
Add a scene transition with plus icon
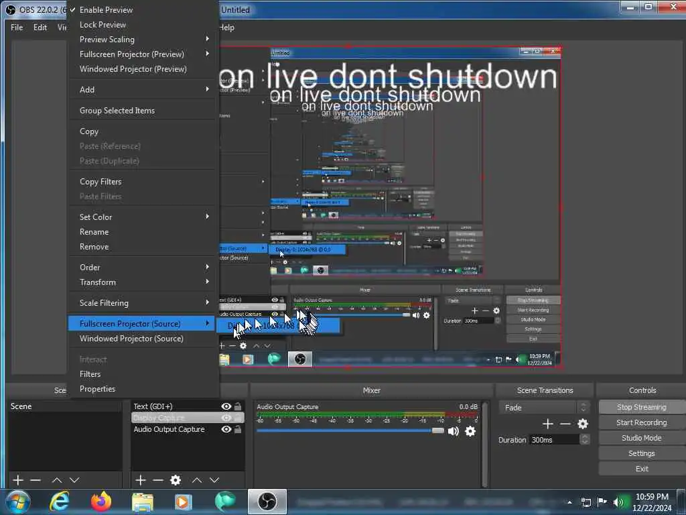point(548,424)
